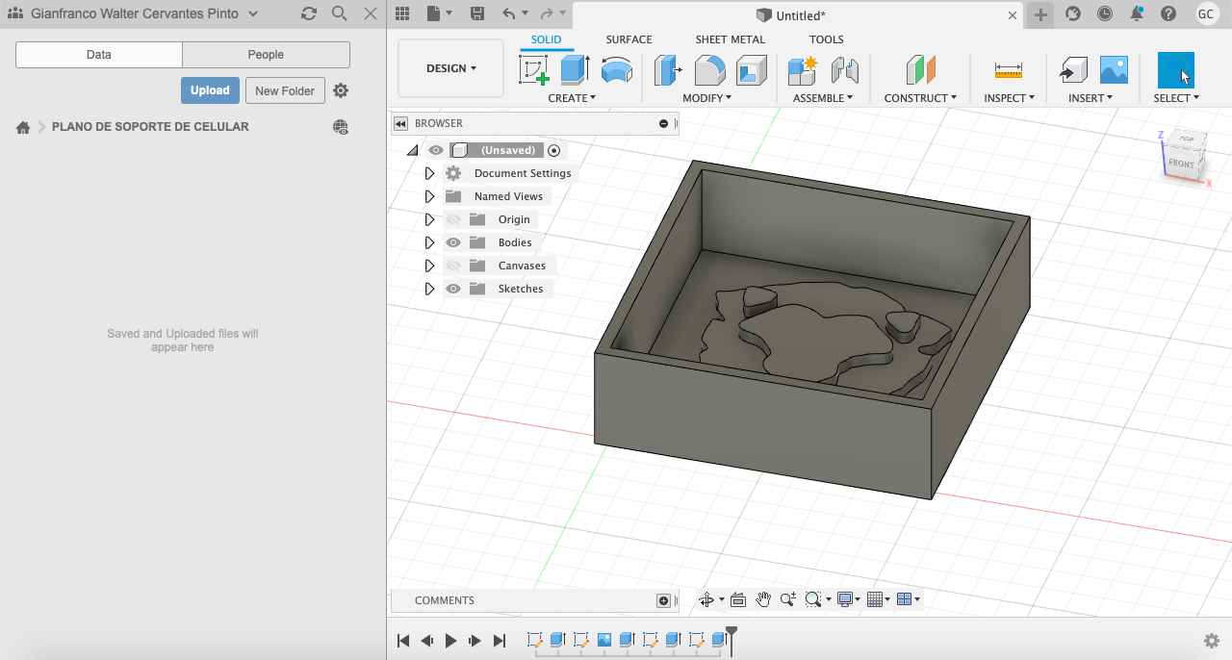Select the Pan hand tool
This screenshot has height=660, width=1232.
coord(763,599)
